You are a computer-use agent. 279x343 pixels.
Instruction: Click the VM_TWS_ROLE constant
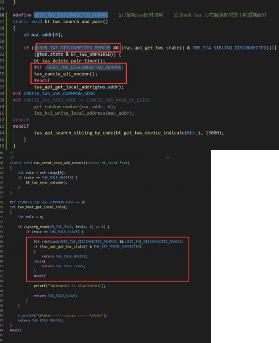60,227
